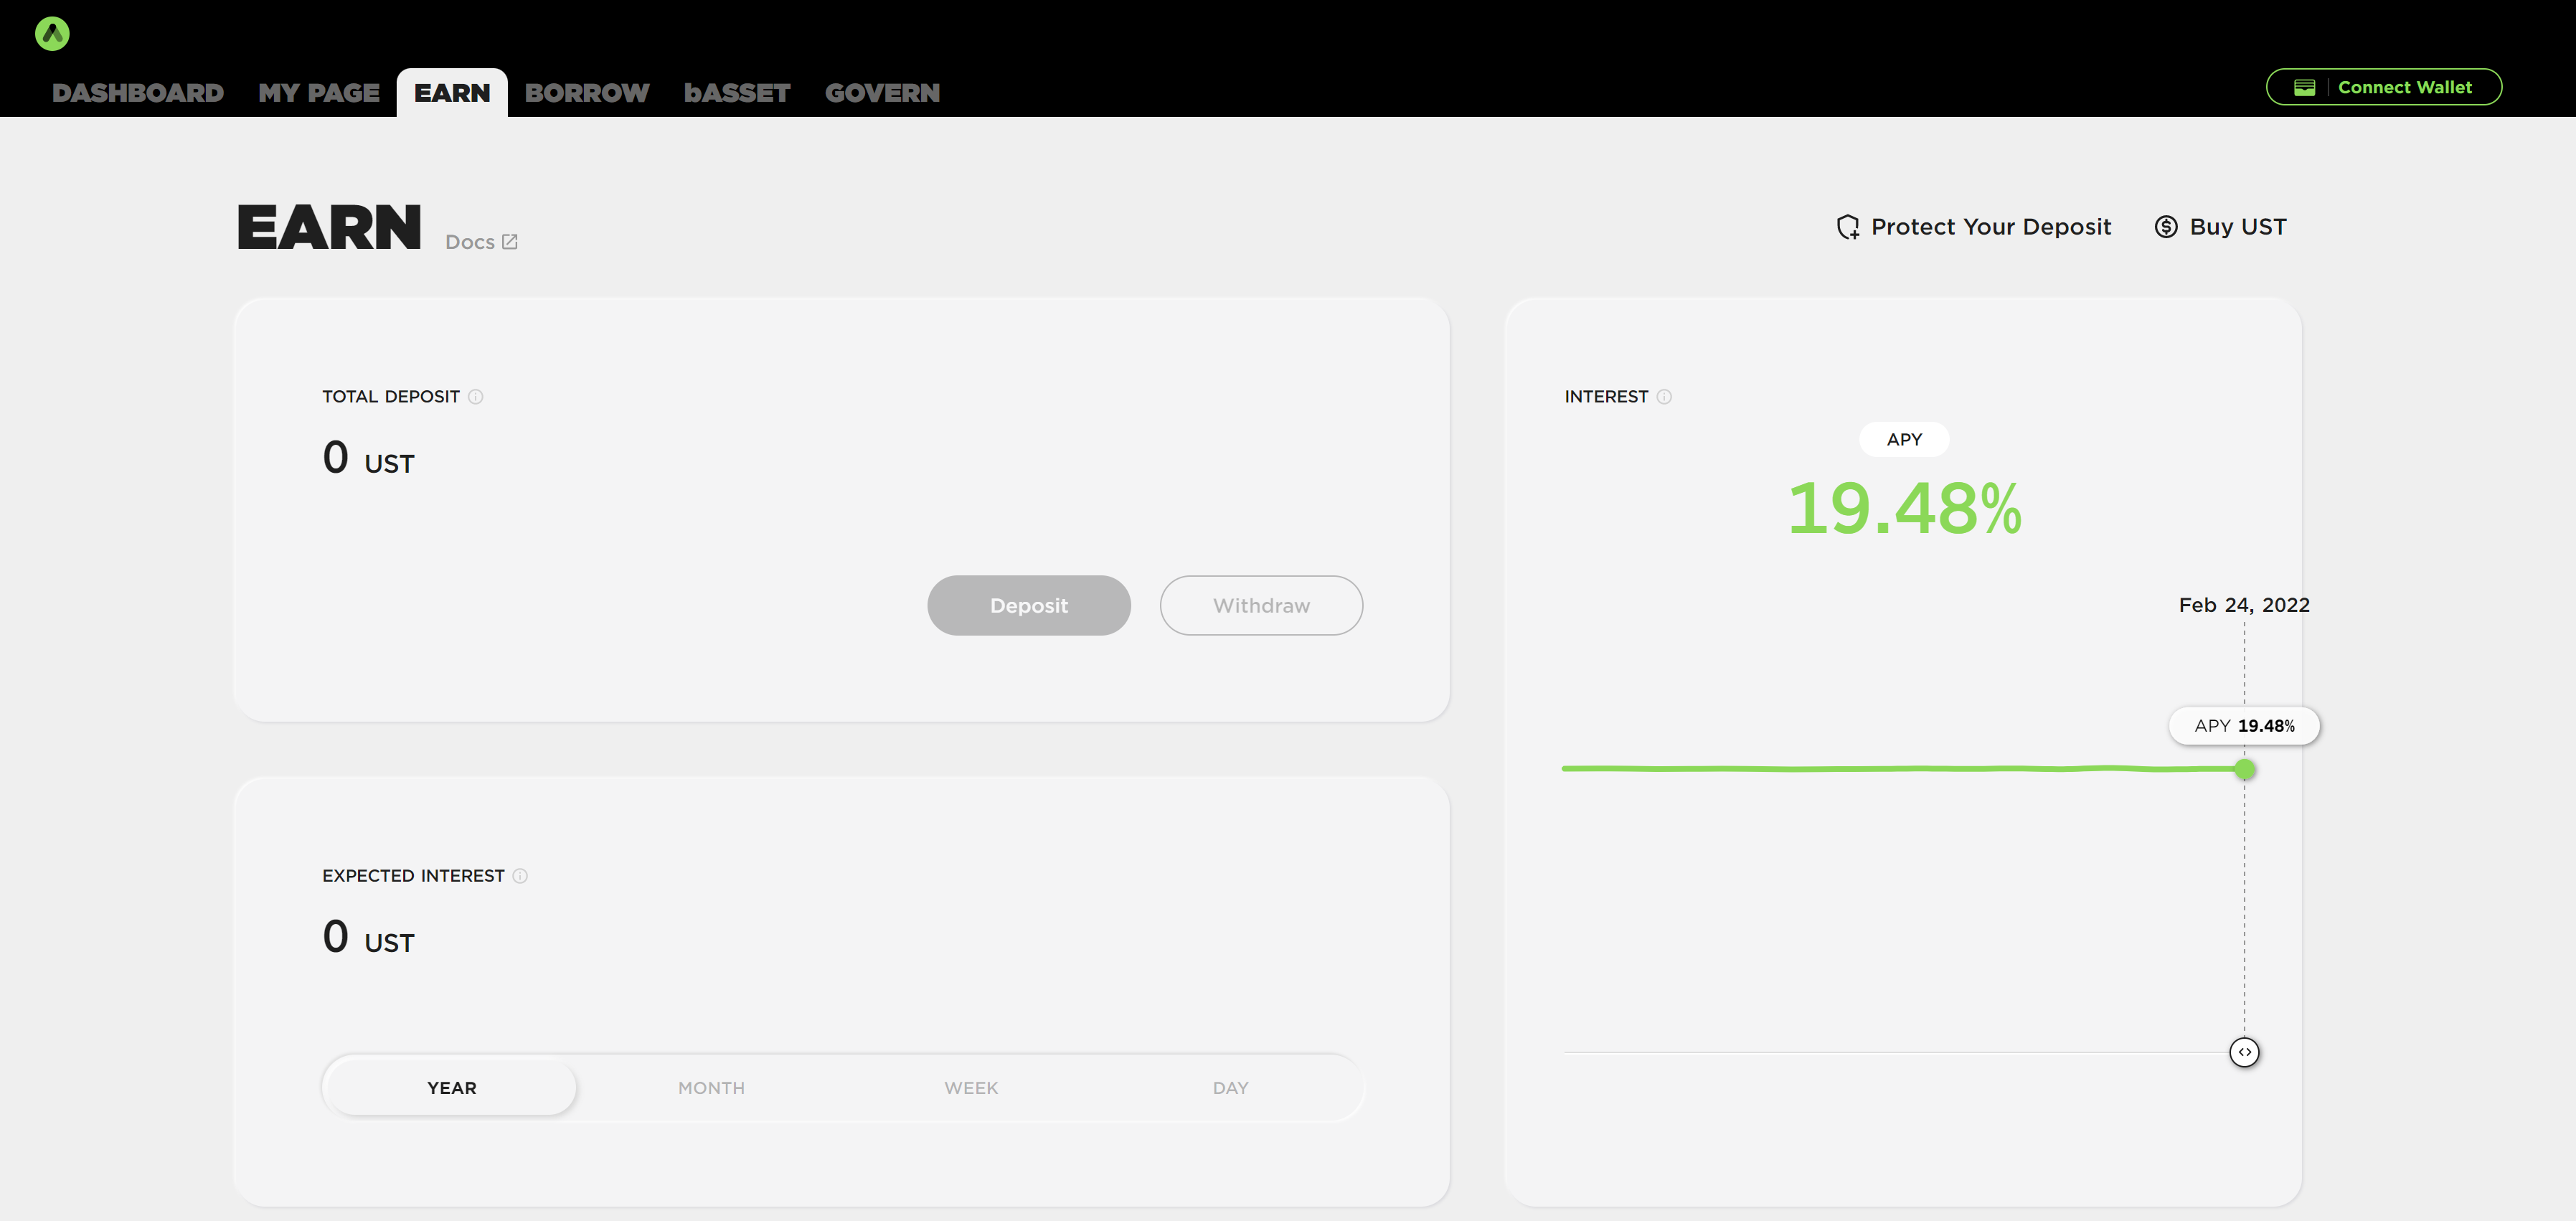
Task: Click the Anchor protocol logo icon
Action: tap(52, 34)
